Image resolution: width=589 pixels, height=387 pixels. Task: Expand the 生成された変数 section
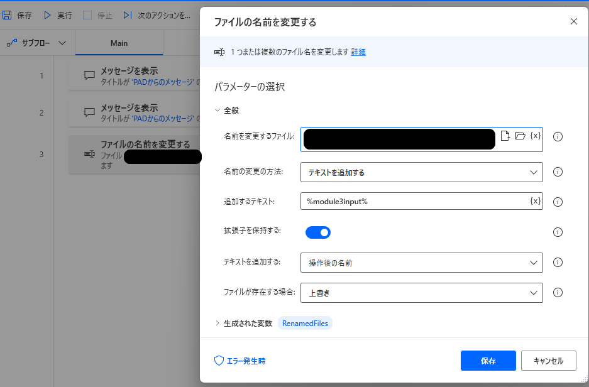pyautogui.click(x=217, y=323)
